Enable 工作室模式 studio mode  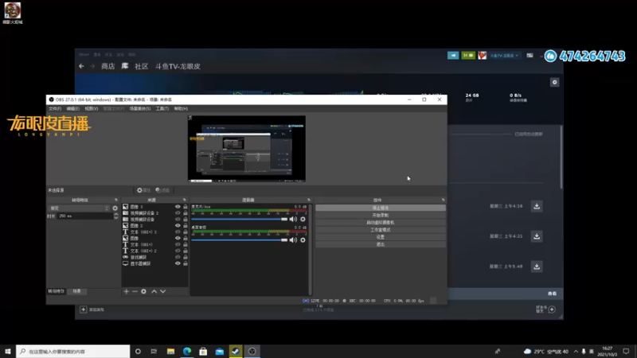tap(381, 230)
